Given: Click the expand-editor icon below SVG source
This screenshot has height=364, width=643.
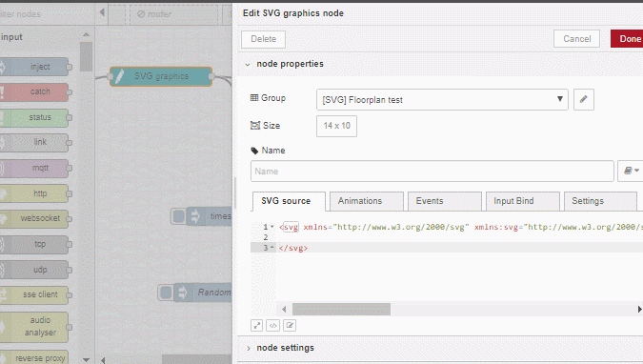Looking at the screenshot, I should pos(256,326).
